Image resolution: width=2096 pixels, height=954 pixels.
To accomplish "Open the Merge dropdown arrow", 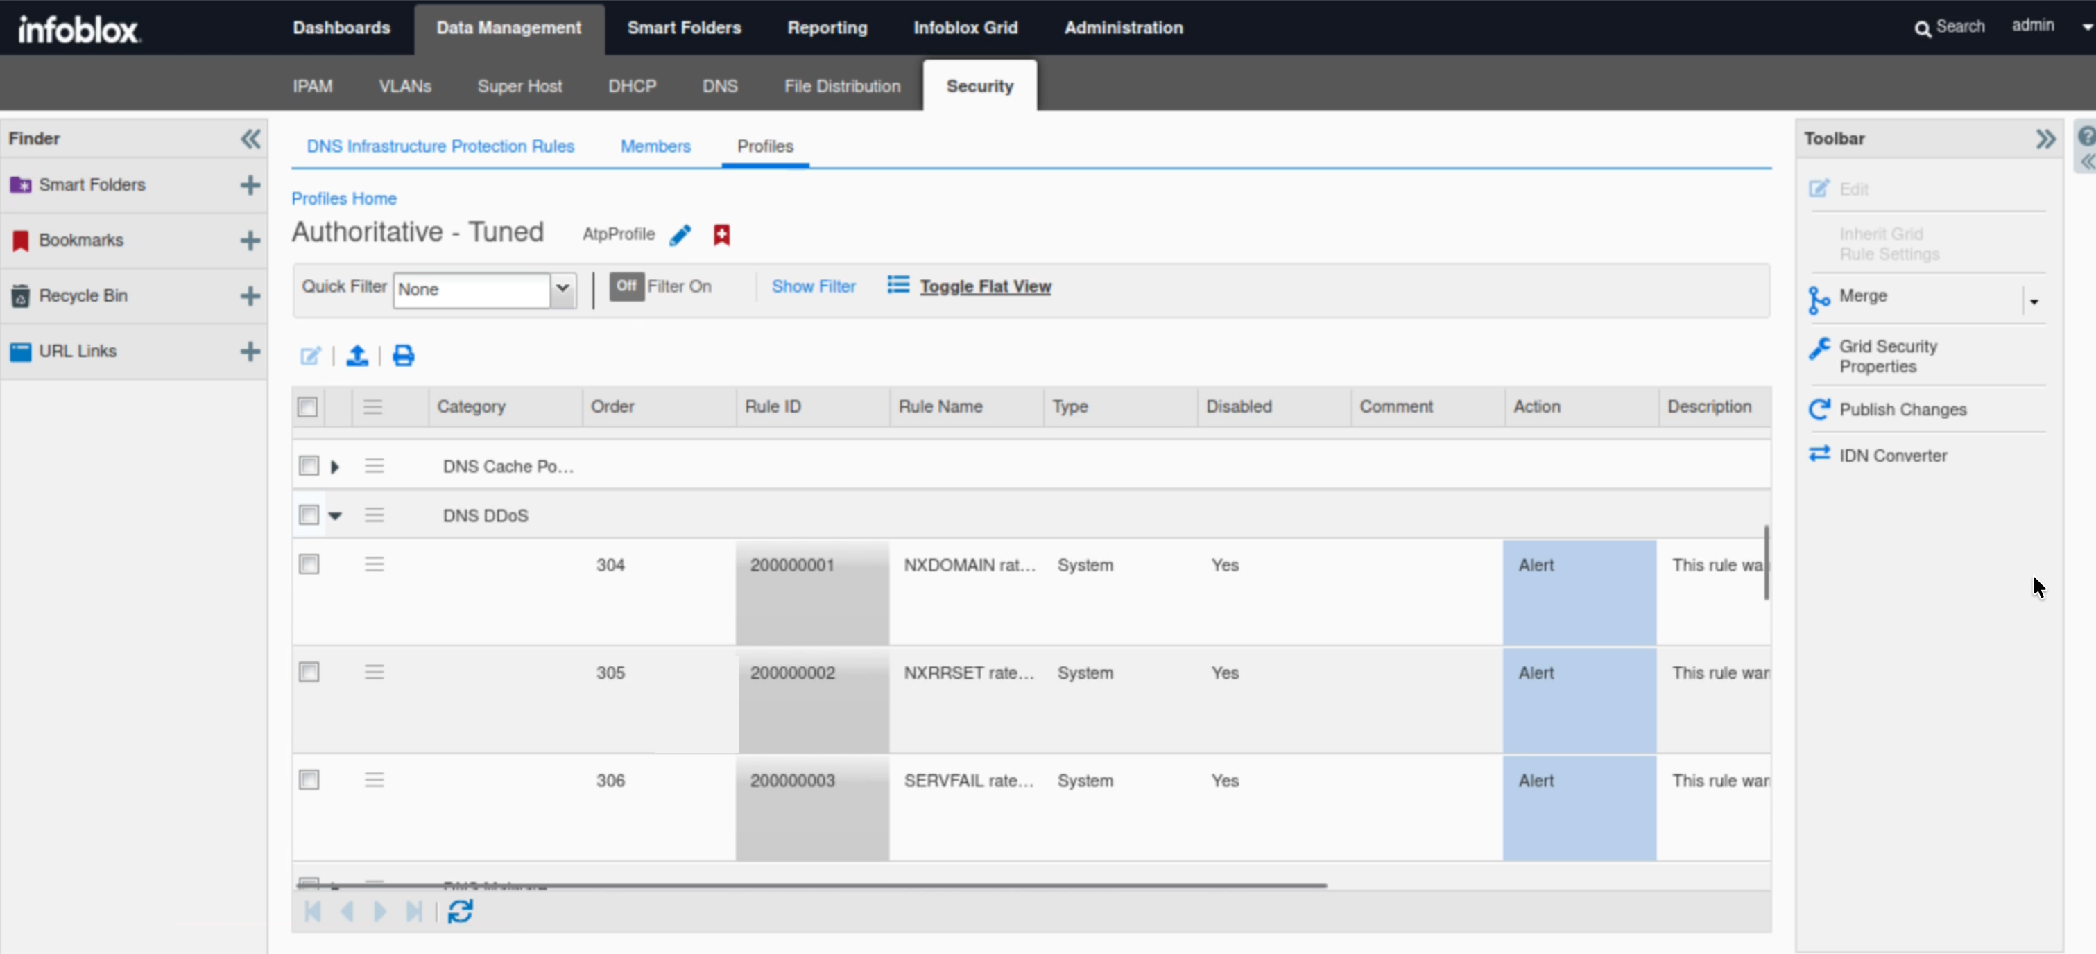I will [x=2034, y=302].
